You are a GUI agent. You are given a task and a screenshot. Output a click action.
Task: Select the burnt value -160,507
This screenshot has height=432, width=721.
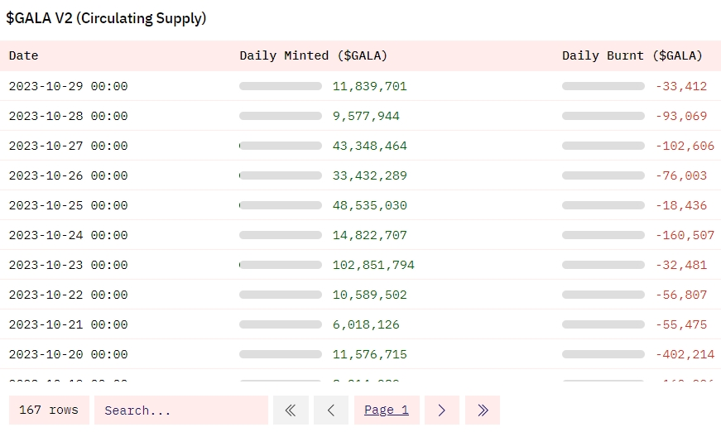click(x=685, y=235)
